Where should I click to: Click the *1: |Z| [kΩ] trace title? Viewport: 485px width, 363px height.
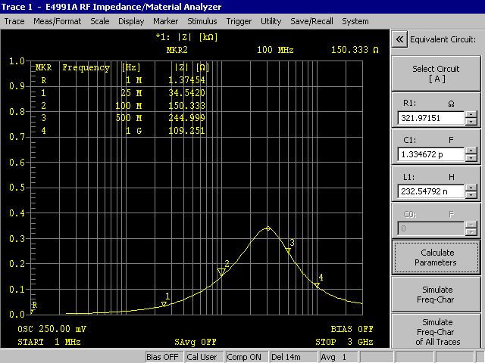pyautogui.click(x=186, y=37)
